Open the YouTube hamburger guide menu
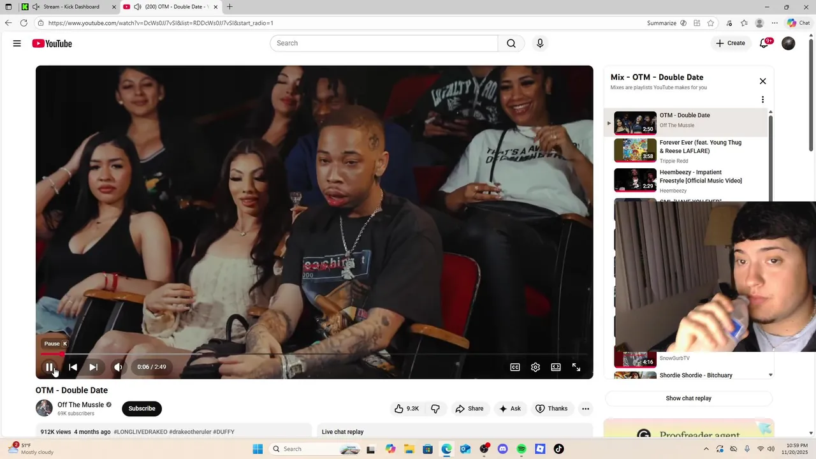Image resolution: width=816 pixels, height=459 pixels. coord(17,43)
